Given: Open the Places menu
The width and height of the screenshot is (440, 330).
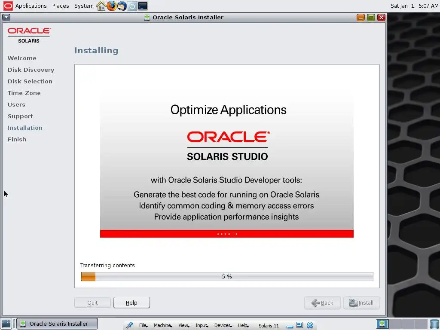Looking at the screenshot, I should [x=60, y=6].
